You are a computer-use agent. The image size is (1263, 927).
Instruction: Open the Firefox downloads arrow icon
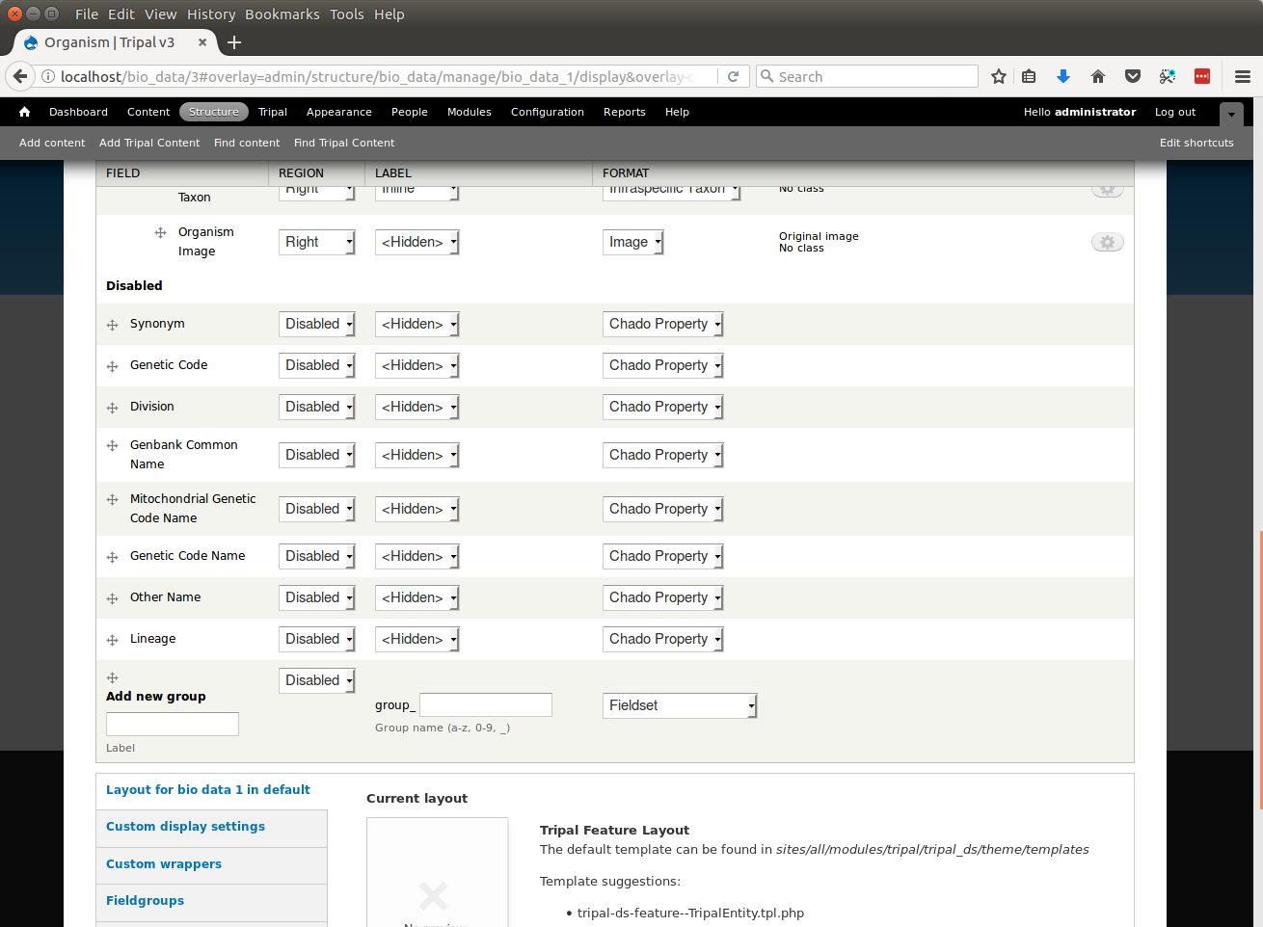click(1063, 76)
